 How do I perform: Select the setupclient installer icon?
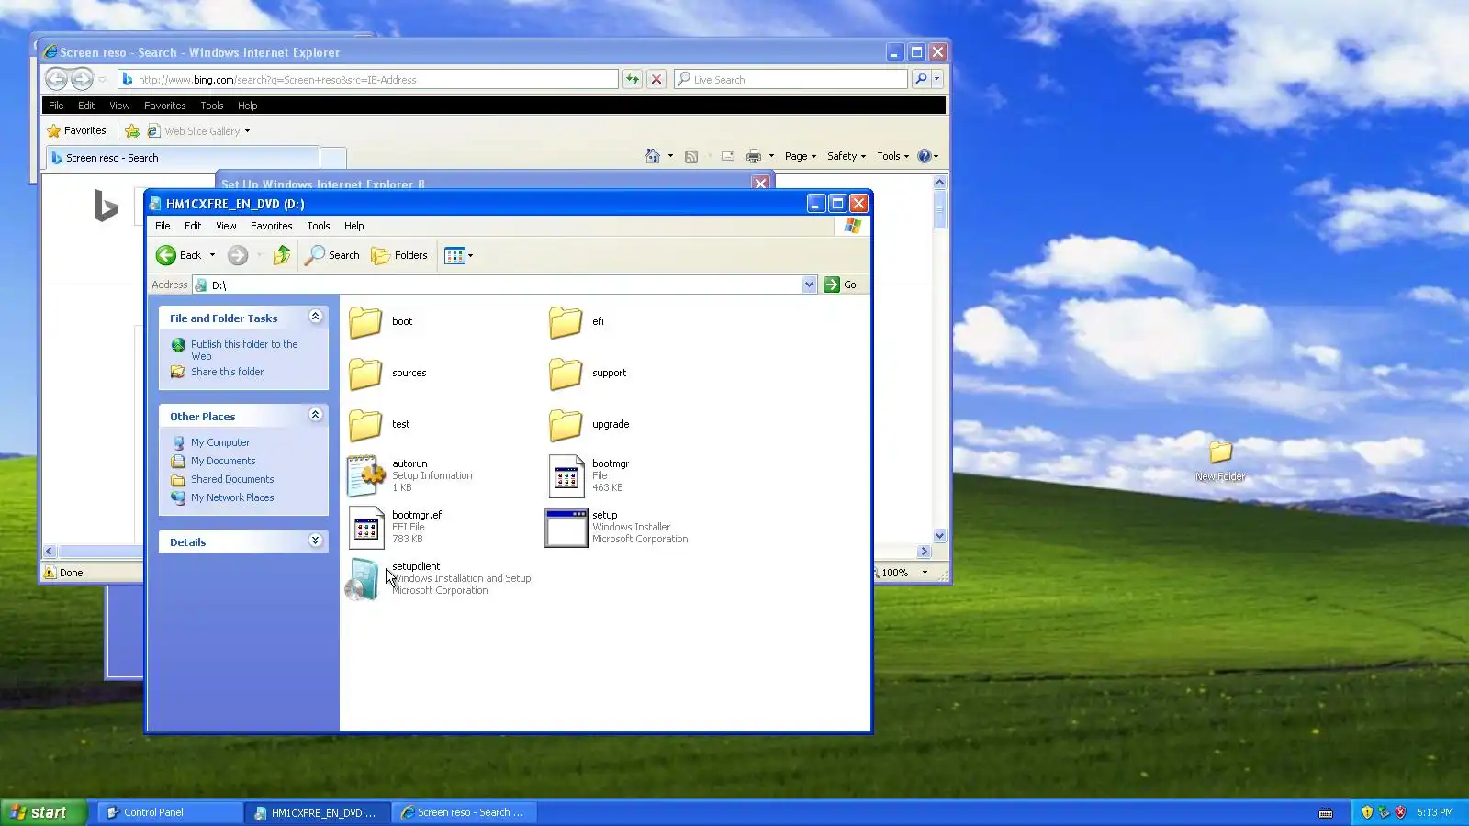point(363,579)
